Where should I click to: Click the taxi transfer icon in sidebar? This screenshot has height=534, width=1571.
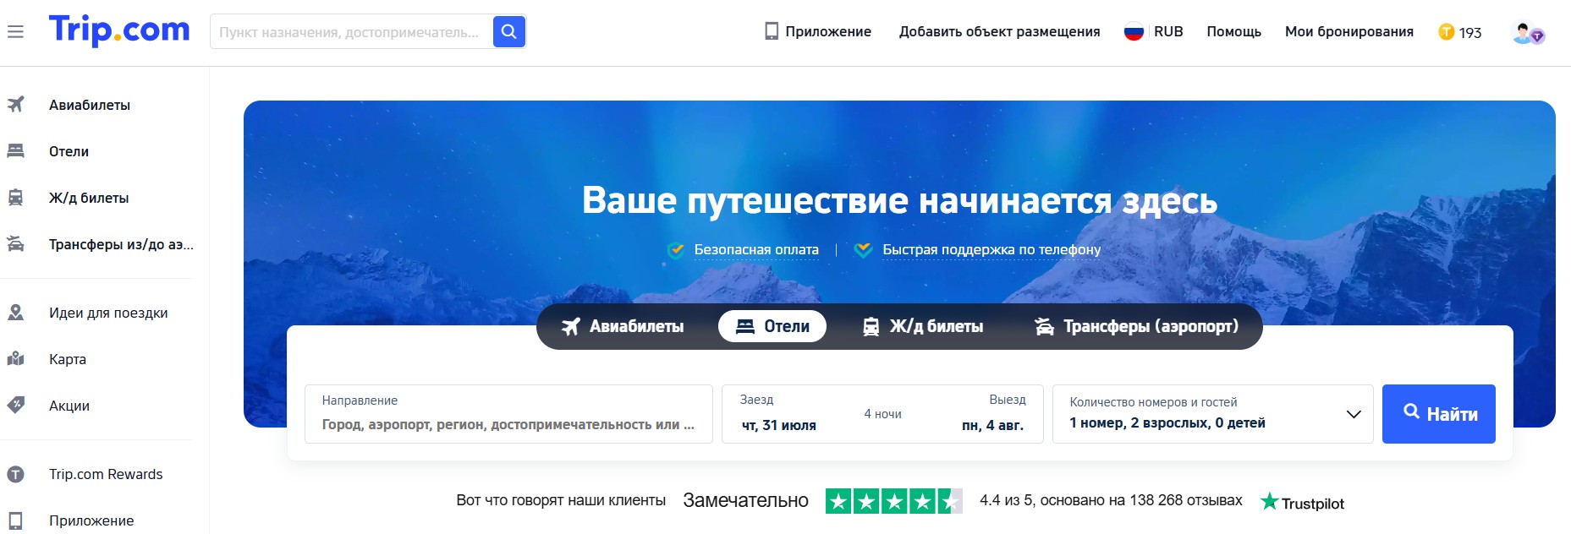pos(16,244)
